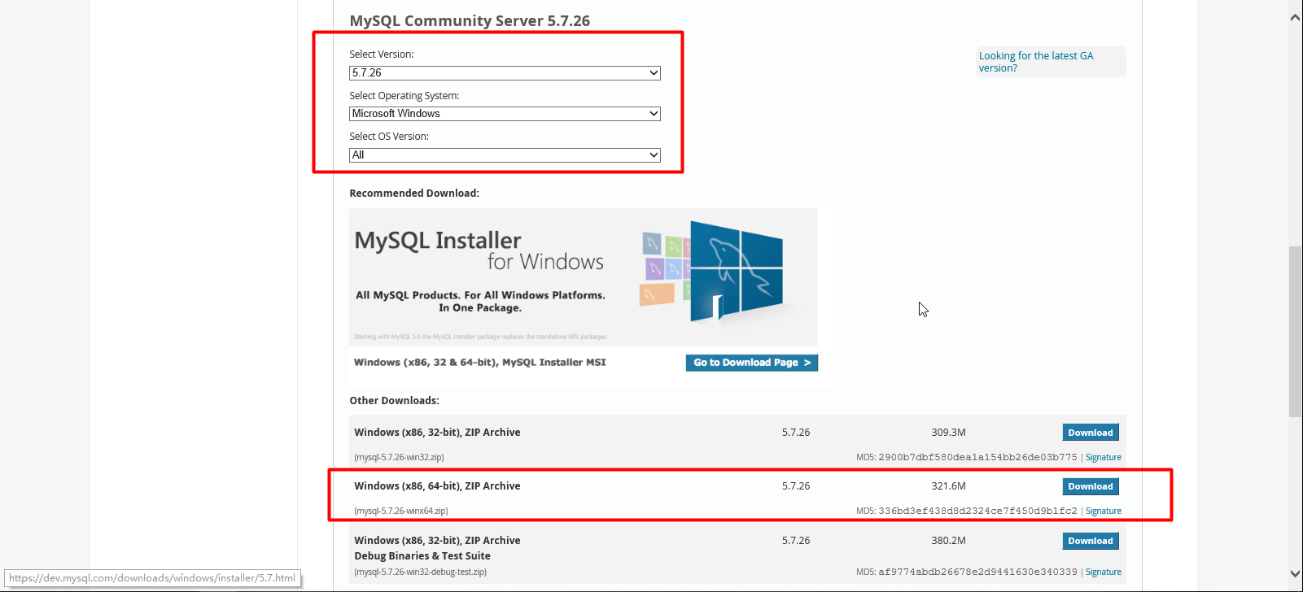Click the MD5 hash 2900b7dbf580dea1a154bb26de03b775
Screen dimensions: 1303x592
977,457
